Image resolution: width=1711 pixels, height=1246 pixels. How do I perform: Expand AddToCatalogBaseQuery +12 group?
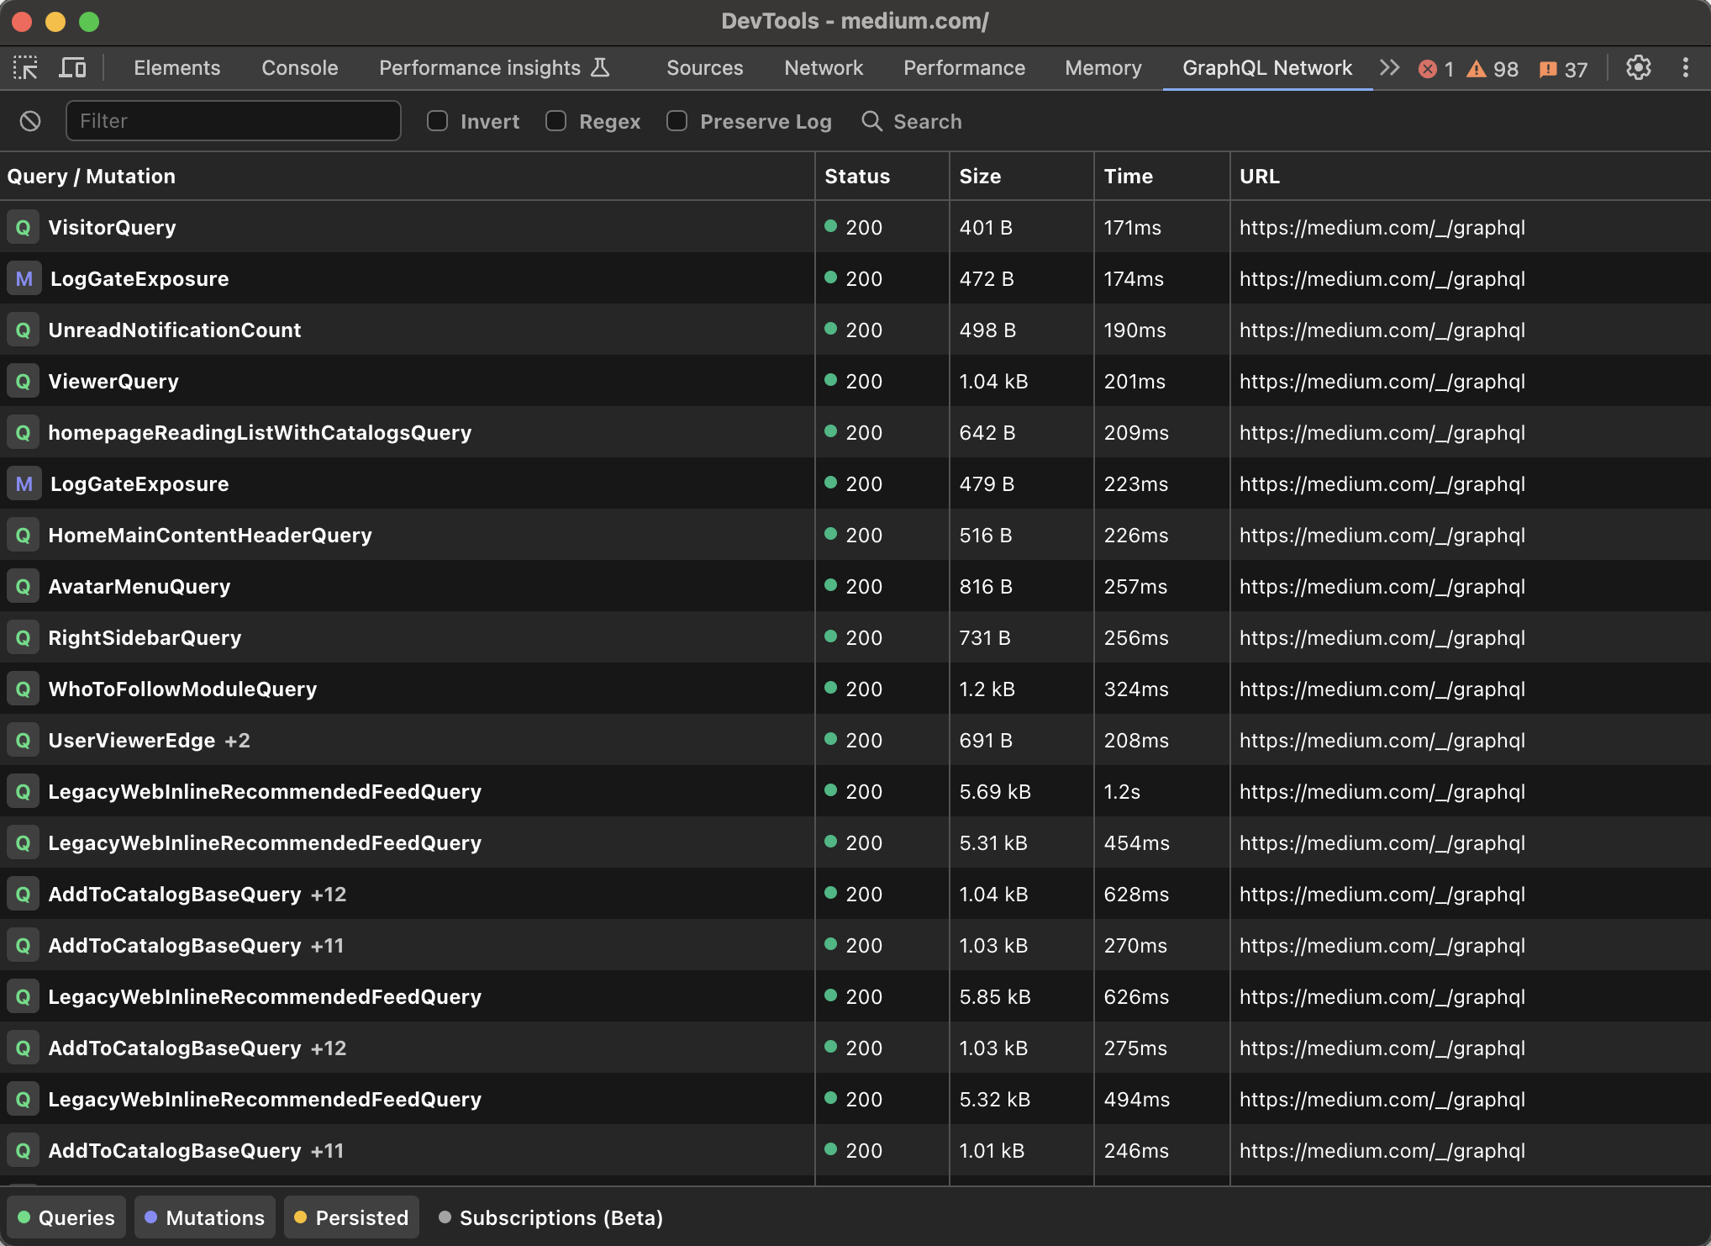(x=326, y=894)
